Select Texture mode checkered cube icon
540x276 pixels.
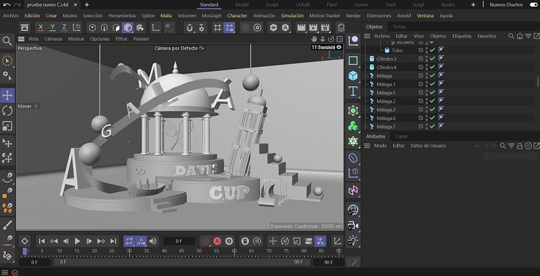pyautogui.click(x=140, y=28)
